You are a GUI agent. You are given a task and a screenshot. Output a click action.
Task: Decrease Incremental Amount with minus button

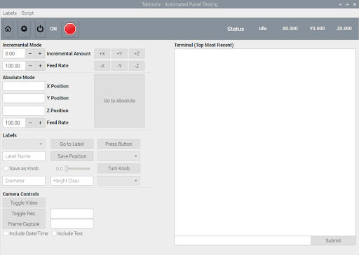(x=30, y=53)
